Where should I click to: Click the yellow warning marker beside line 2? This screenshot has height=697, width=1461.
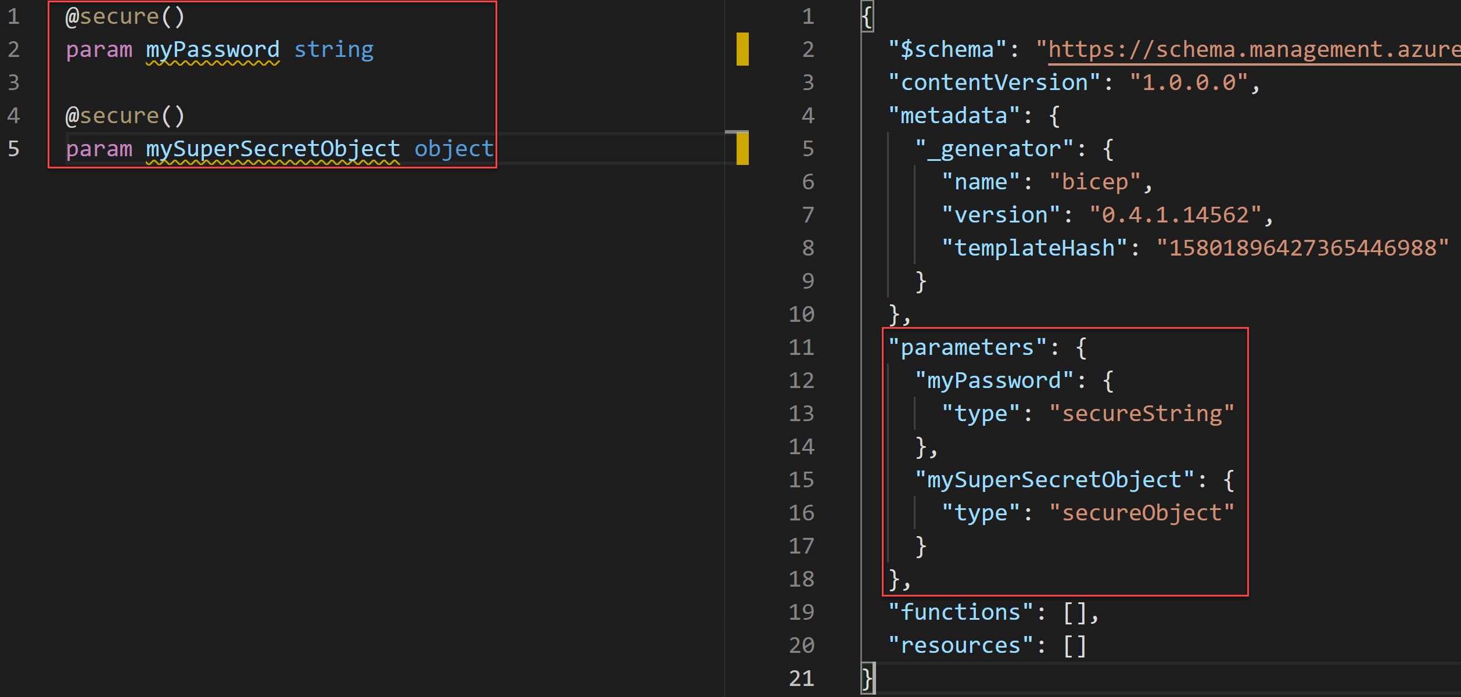[x=742, y=49]
